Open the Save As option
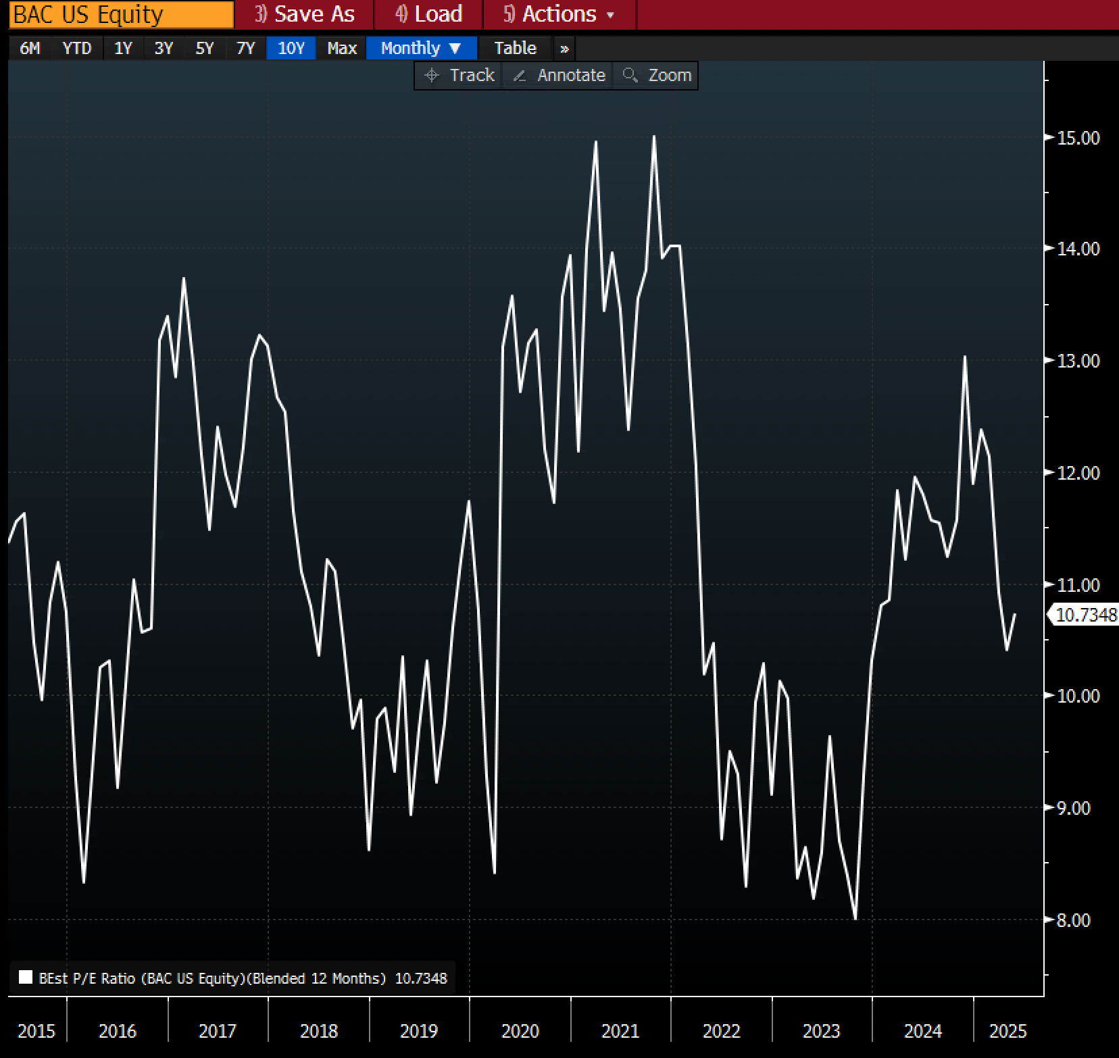Image resolution: width=1119 pixels, height=1058 pixels. pos(305,14)
